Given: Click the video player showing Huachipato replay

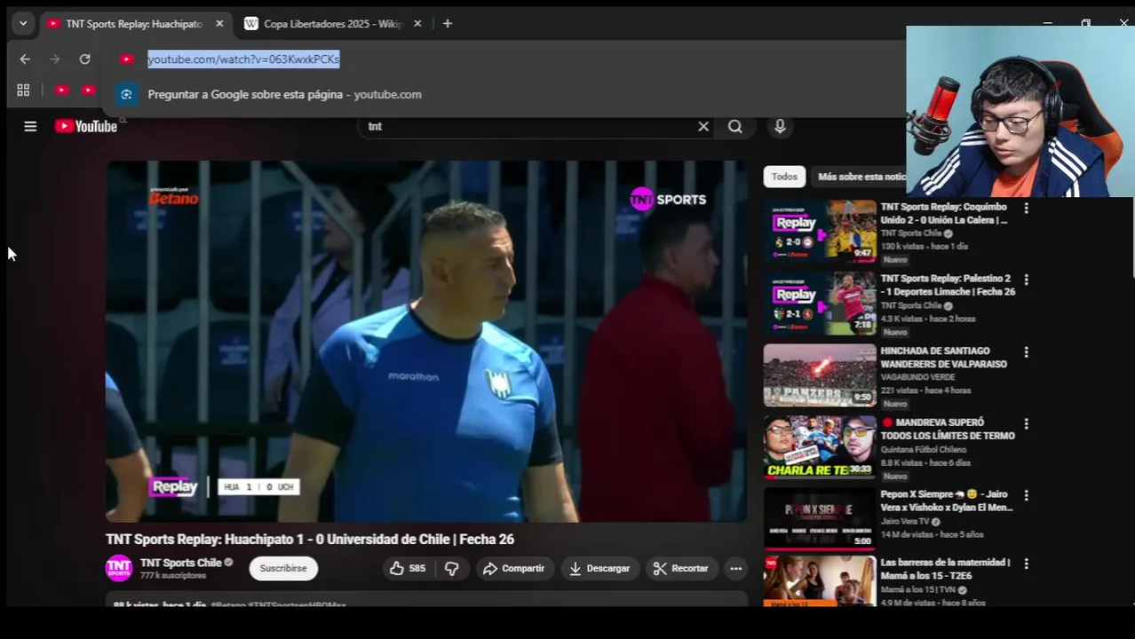Looking at the screenshot, I should coord(426,342).
